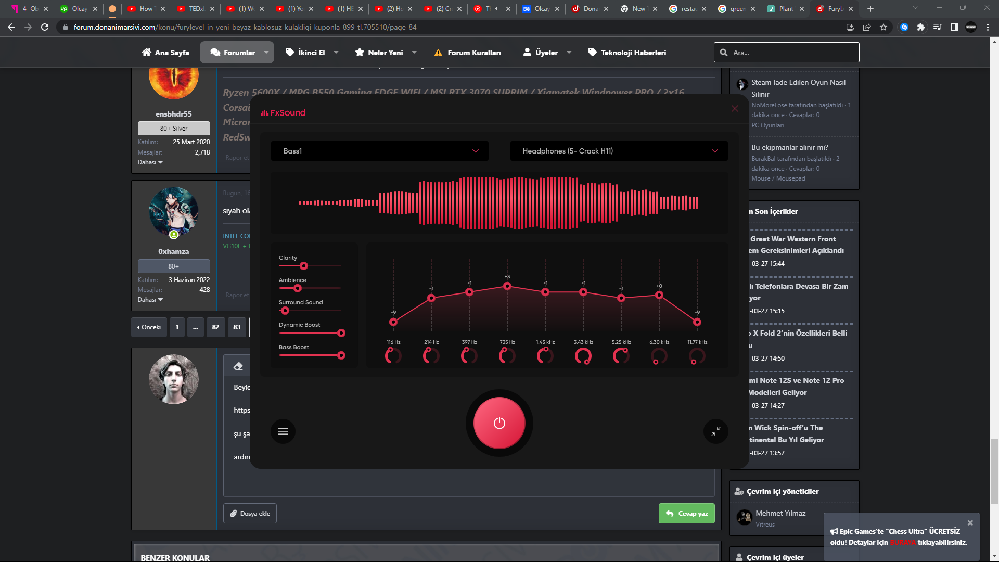Image resolution: width=999 pixels, height=562 pixels.
Task: Click the Cevap yaz reply button
Action: pos(686,514)
